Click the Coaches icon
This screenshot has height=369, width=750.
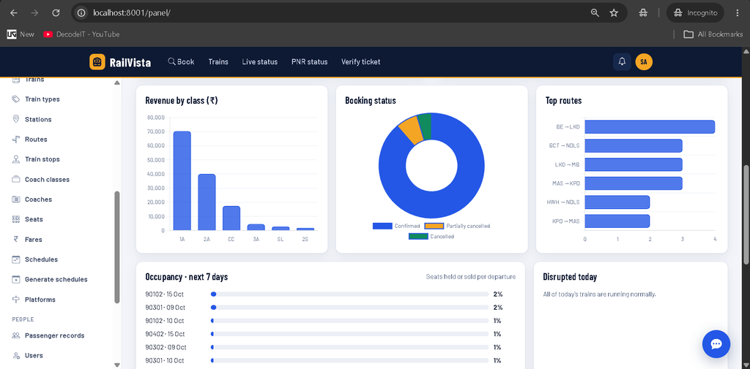point(16,199)
